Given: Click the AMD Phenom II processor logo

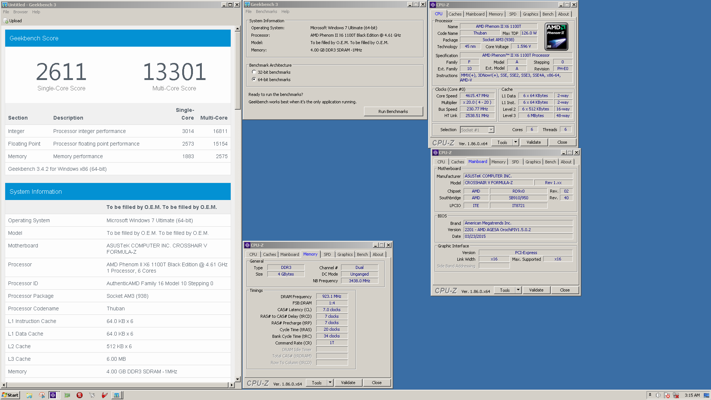Looking at the screenshot, I should [556, 37].
